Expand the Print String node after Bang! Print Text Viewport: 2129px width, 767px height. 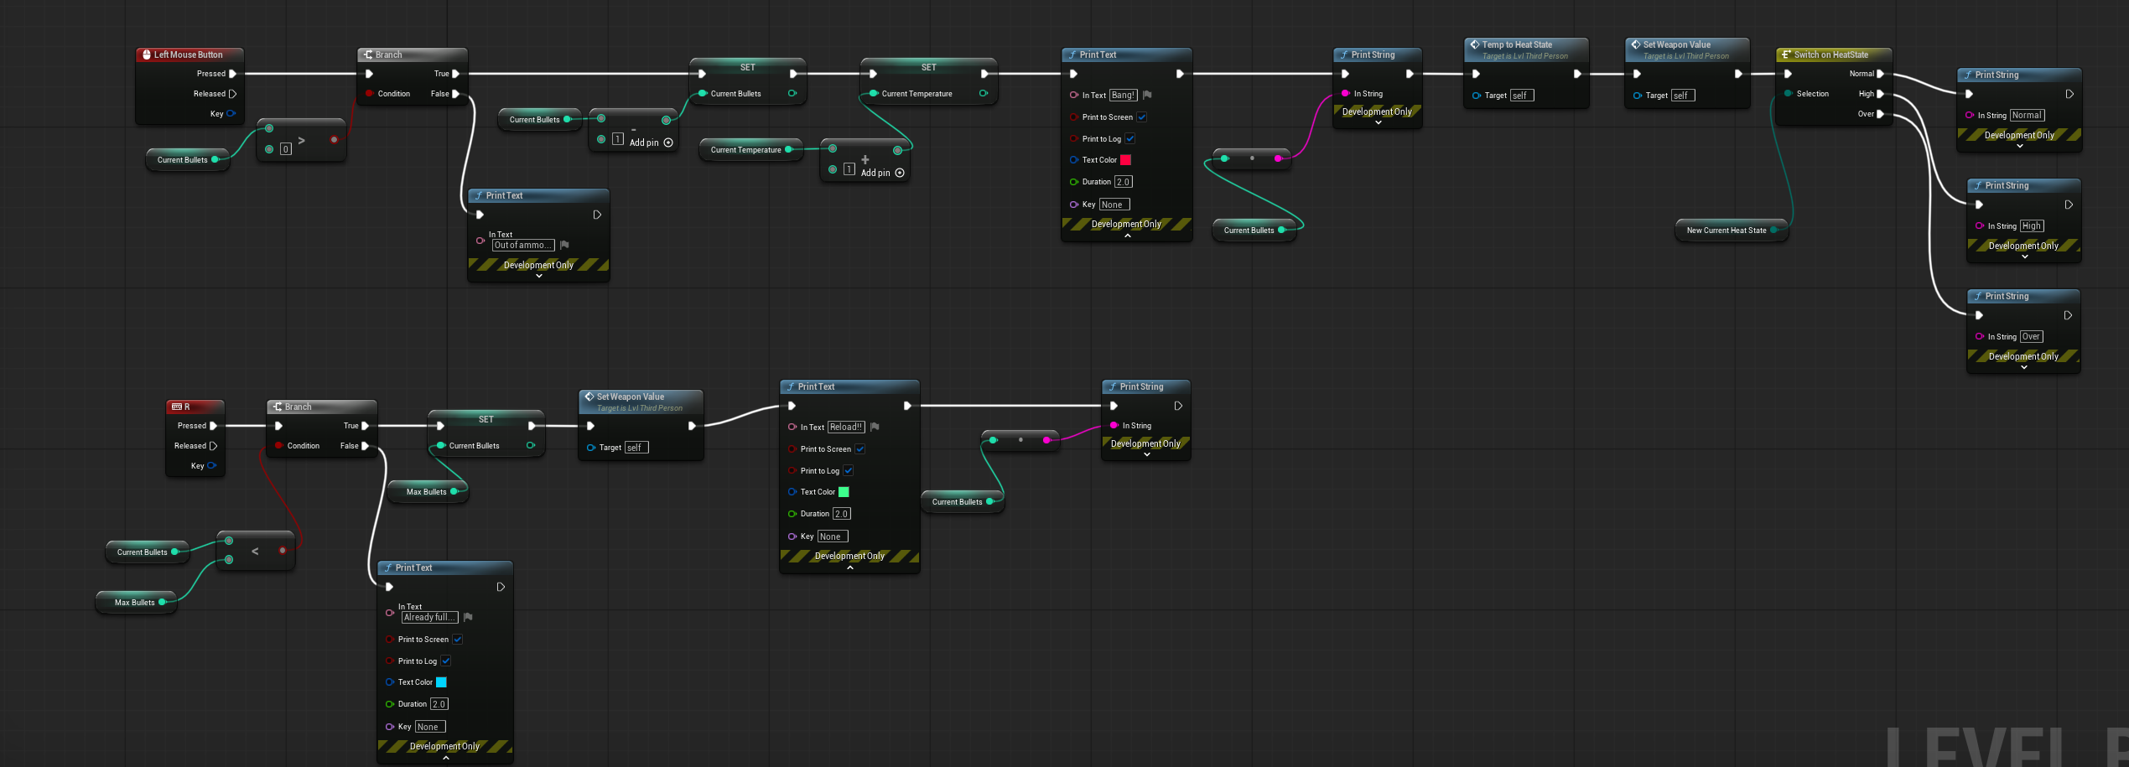point(1379,122)
